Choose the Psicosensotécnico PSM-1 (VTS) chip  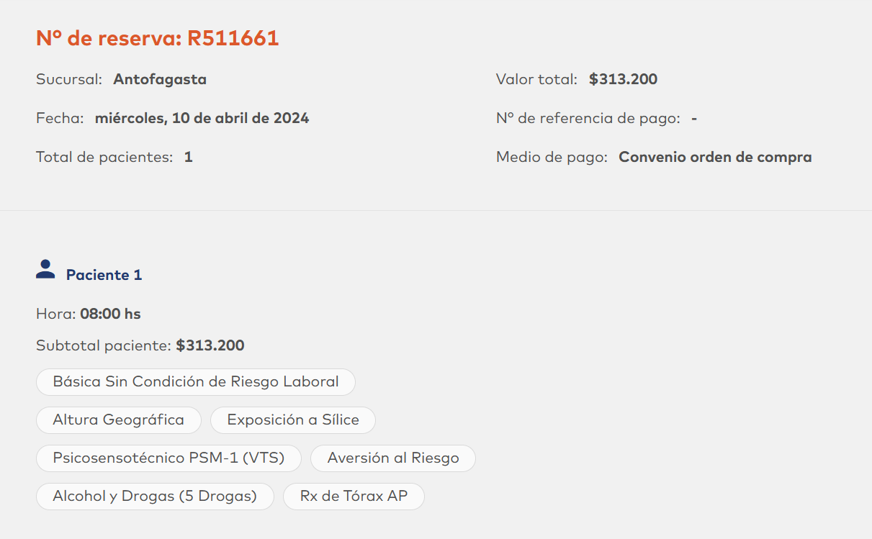[168, 458]
